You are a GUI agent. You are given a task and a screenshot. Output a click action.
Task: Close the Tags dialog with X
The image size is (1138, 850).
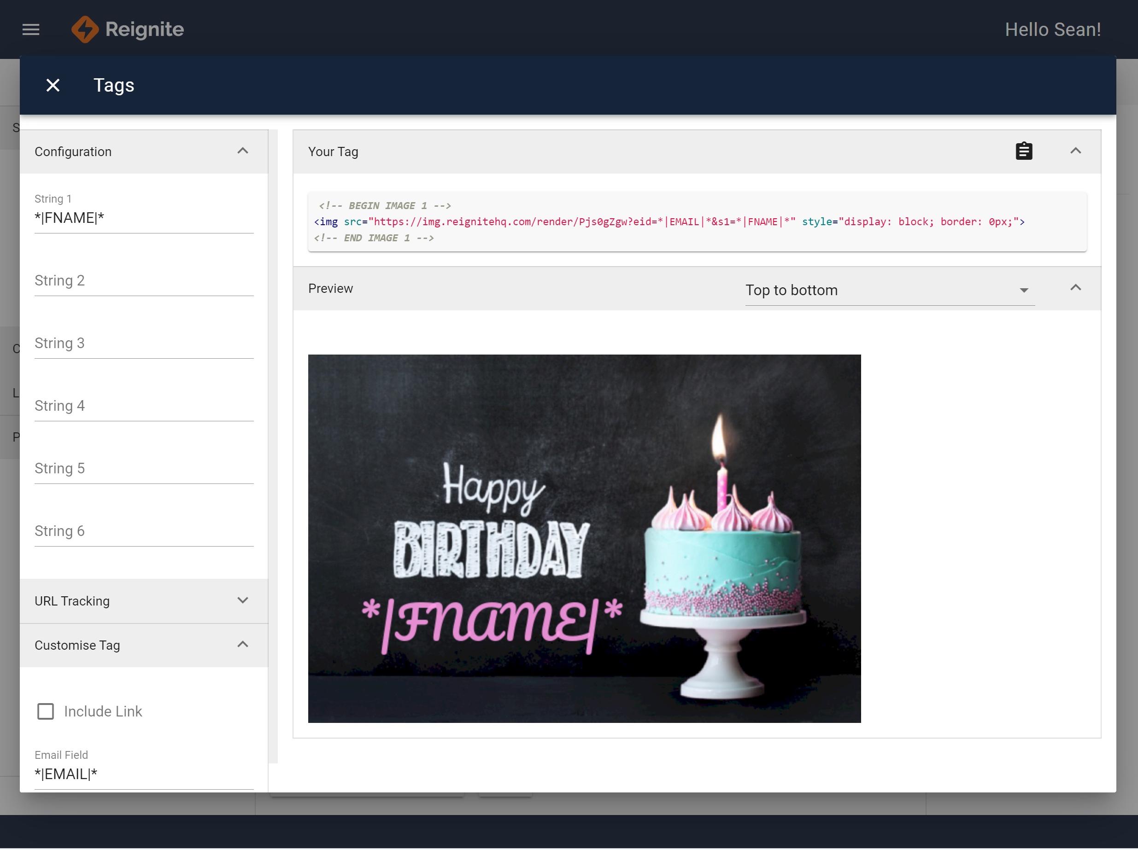pos(53,85)
